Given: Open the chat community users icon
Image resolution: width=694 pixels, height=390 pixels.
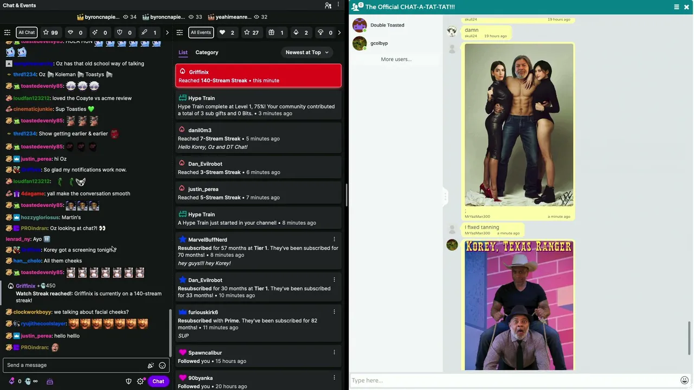Looking at the screenshot, I should point(328,5).
